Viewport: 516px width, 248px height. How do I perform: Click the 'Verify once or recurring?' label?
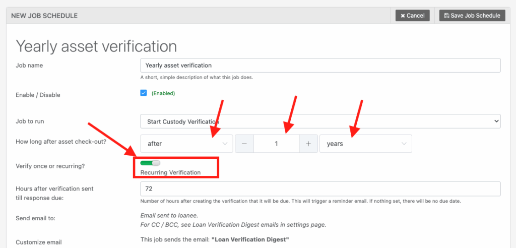[x=50, y=166]
